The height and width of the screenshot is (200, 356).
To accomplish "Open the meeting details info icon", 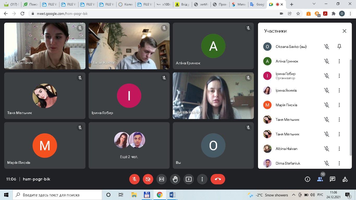I will pyautogui.click(x=307, y=179).
